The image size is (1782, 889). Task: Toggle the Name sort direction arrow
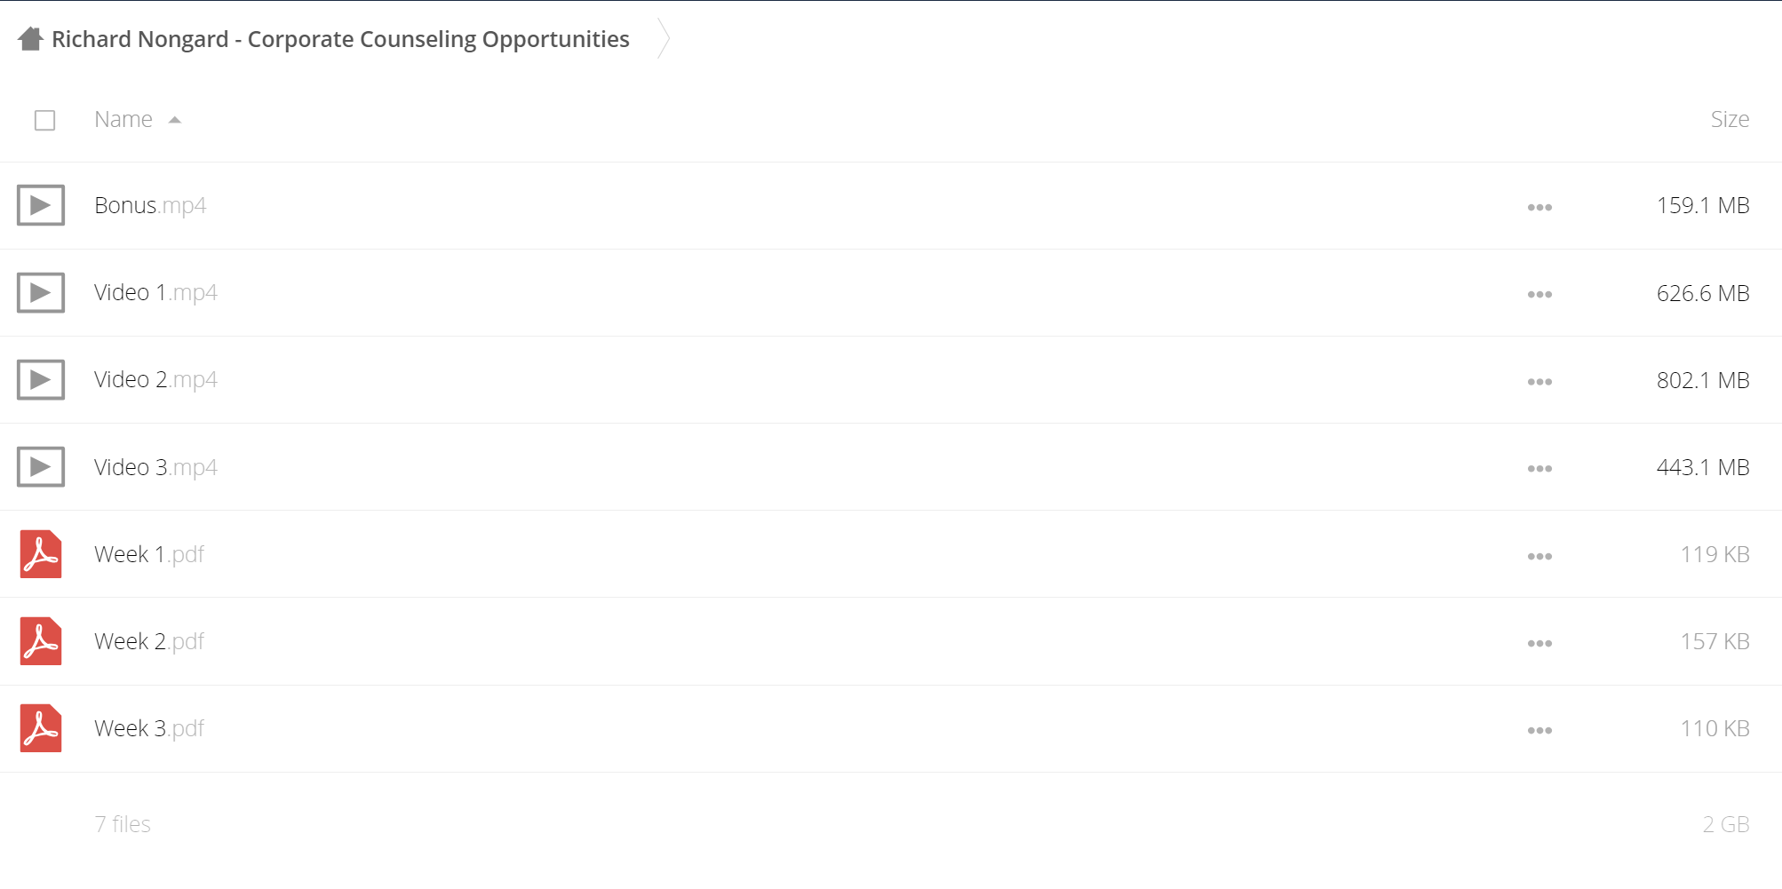point(175,120)
